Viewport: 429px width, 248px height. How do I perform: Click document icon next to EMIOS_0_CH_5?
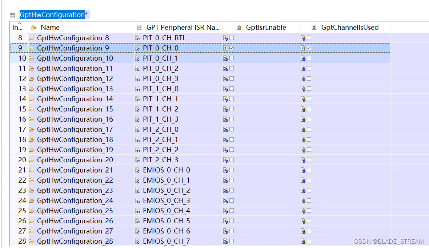[138, 221]
